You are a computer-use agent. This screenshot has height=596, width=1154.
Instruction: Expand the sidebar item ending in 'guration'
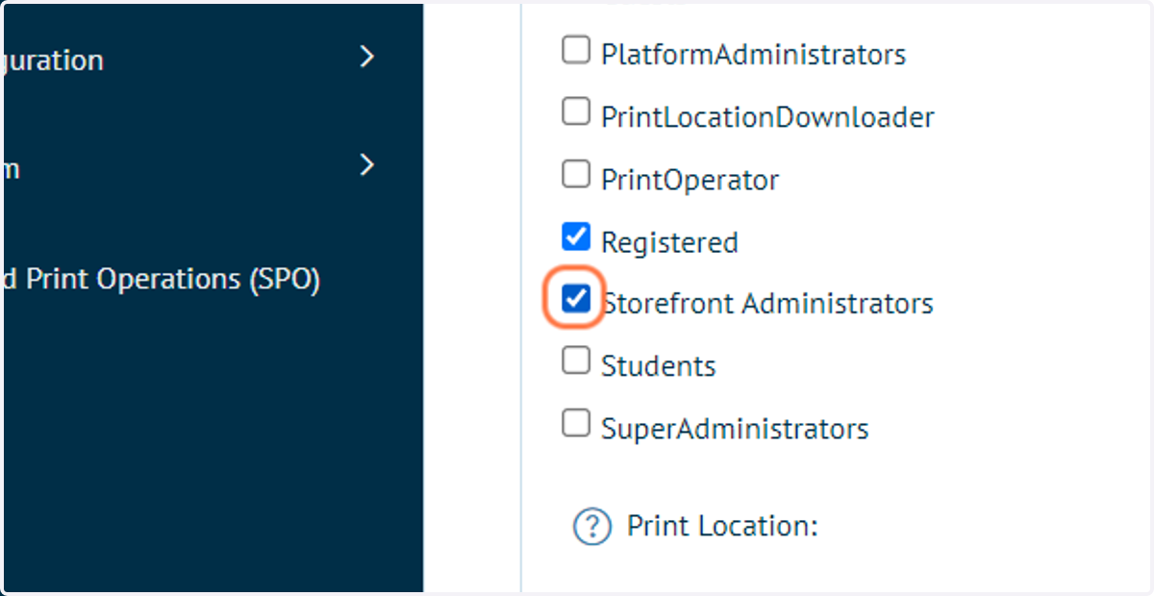(x=366, y=58)
